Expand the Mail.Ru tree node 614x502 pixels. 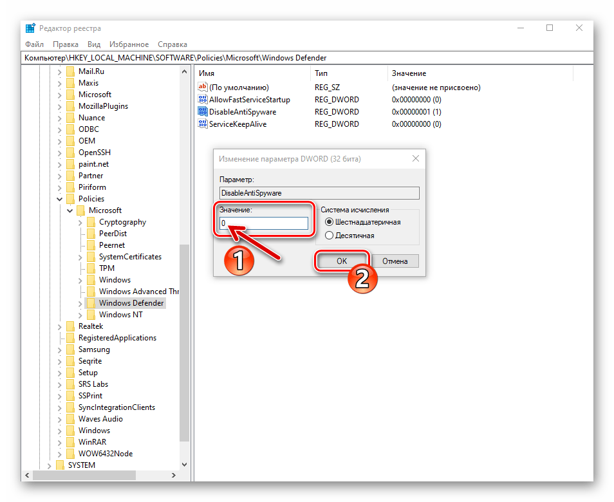59,71
